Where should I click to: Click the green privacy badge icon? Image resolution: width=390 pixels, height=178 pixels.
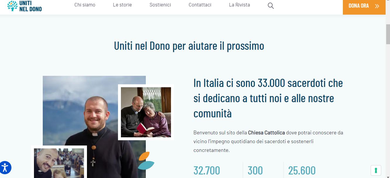376,170
